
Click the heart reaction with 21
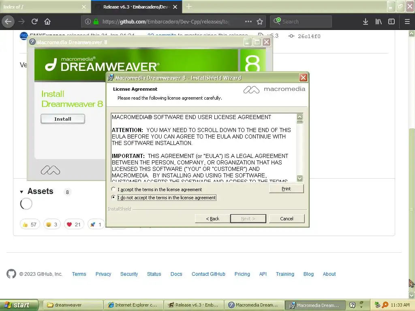tap(74, 224)
